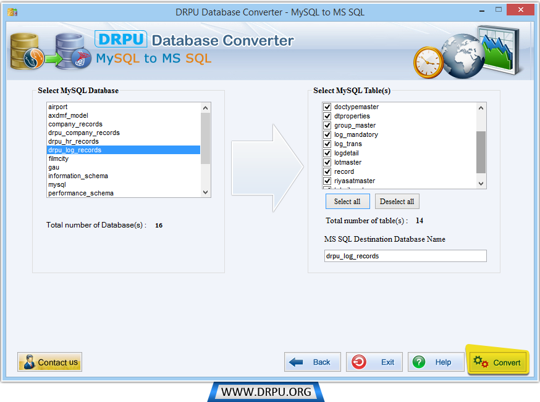Select the performance_schema database

(x=124, y=193)
